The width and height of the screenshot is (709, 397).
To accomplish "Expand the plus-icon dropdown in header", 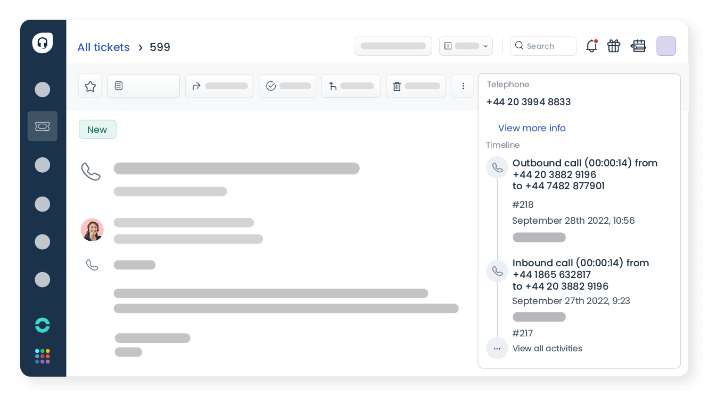I will (466, 46).
